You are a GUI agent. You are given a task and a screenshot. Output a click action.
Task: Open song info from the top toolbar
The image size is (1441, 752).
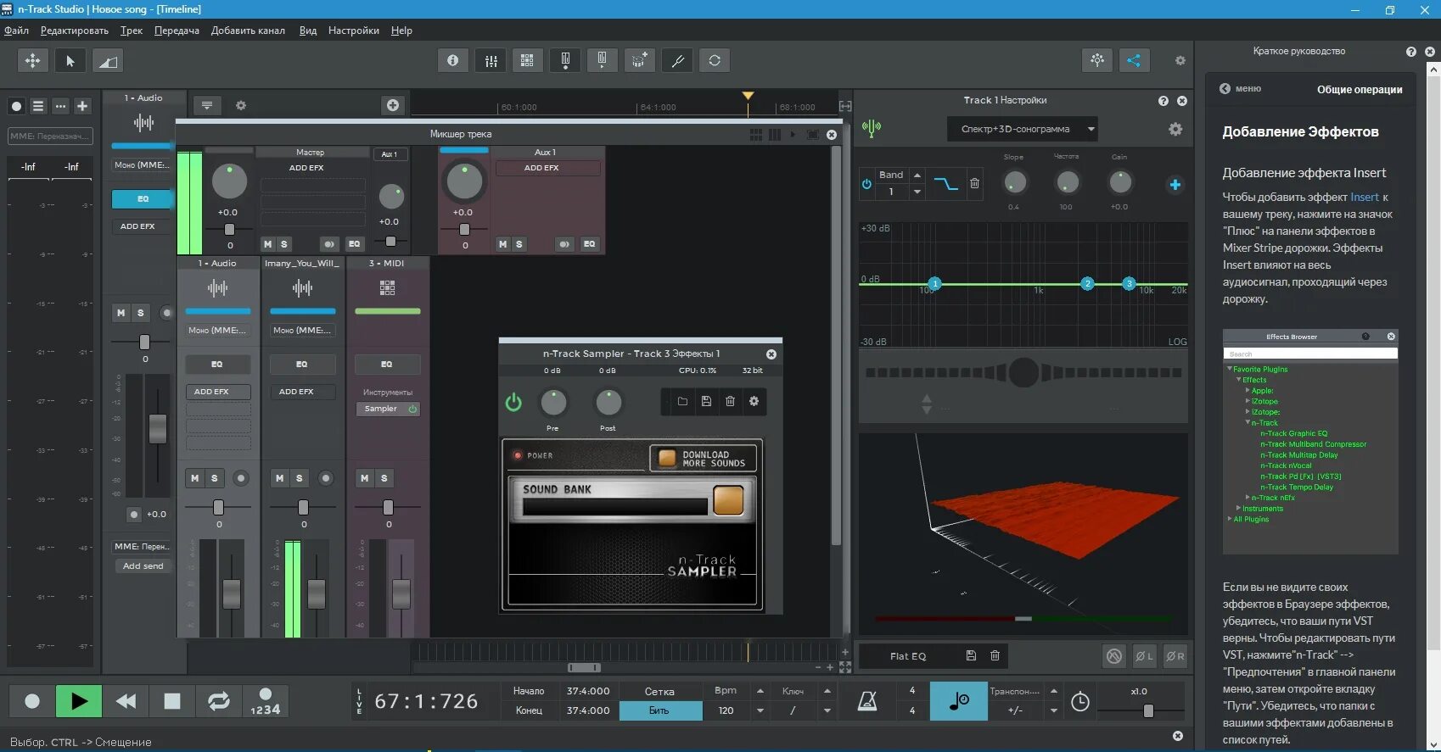tap(453, 60)
